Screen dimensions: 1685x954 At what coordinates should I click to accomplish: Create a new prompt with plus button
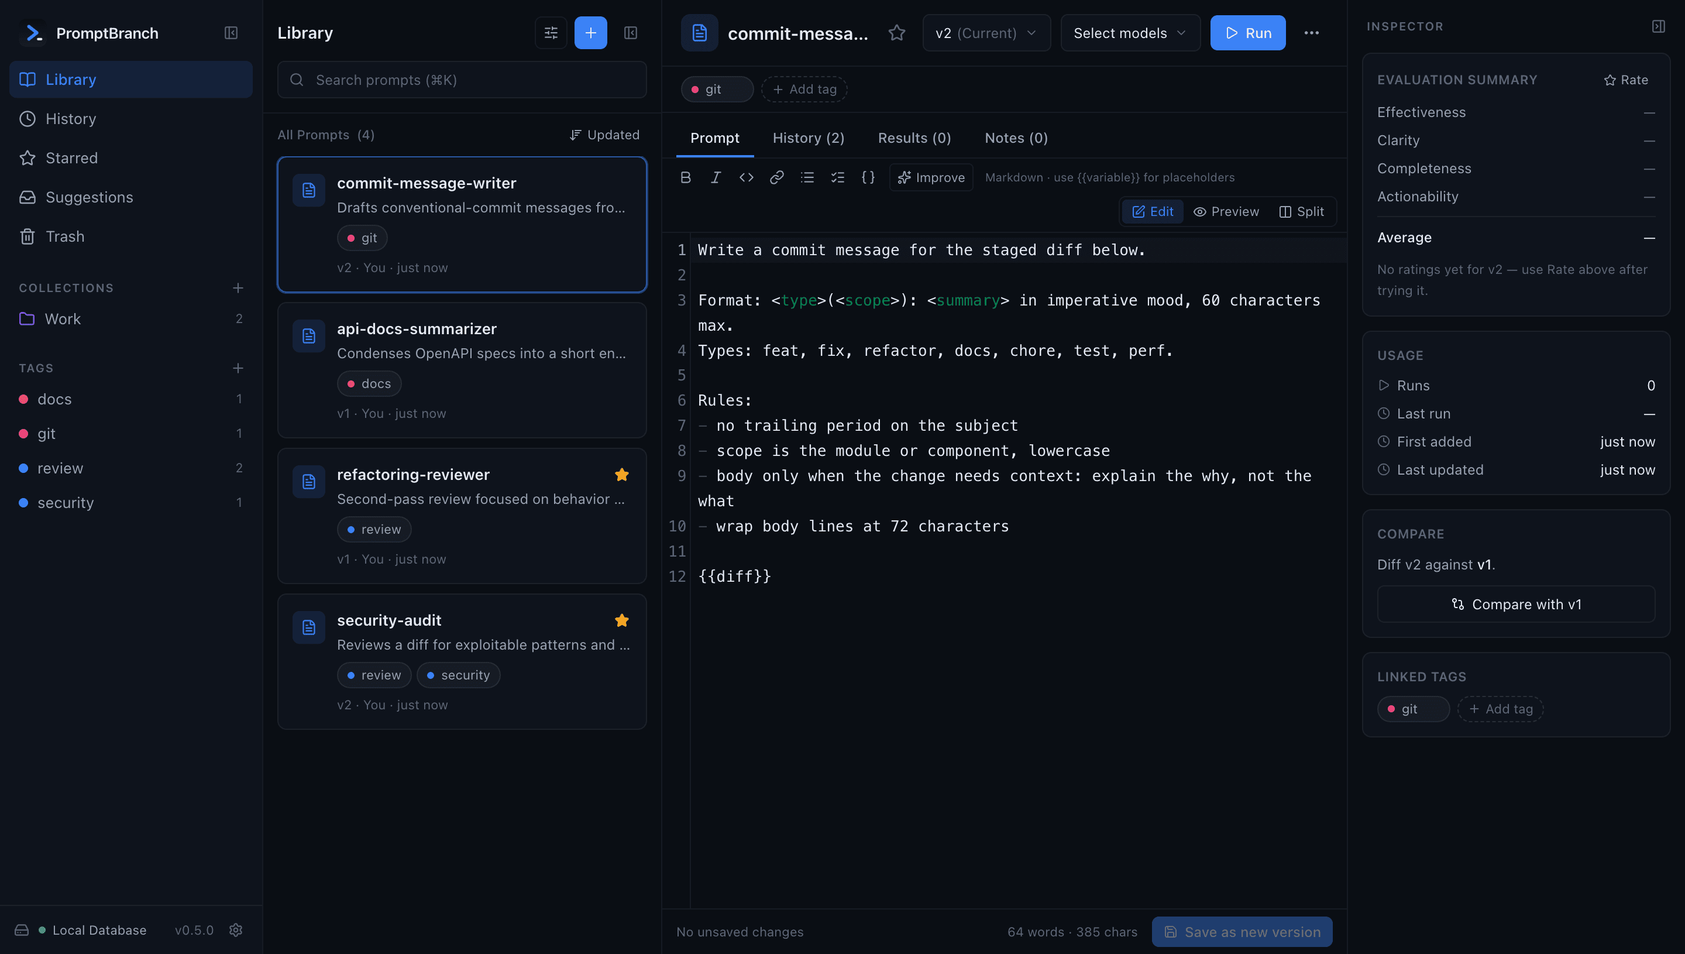click(590, 33)
